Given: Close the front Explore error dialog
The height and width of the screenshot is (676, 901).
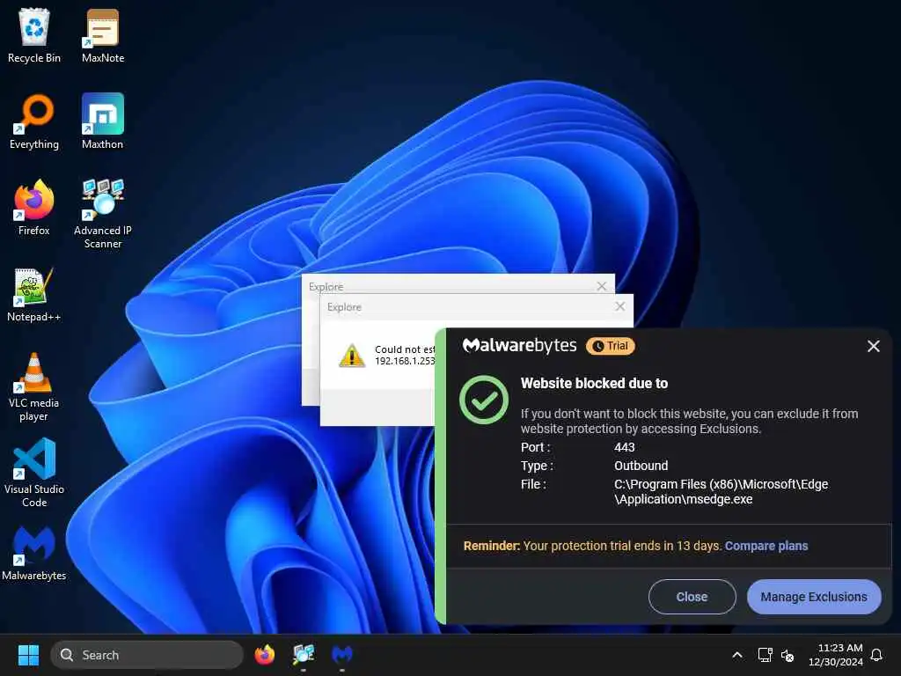Looking at the screenshot, I should point(620,306).
